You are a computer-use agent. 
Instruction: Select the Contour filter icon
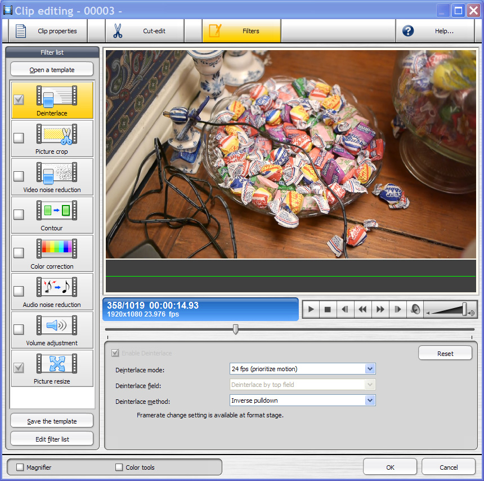coord(57,211)
